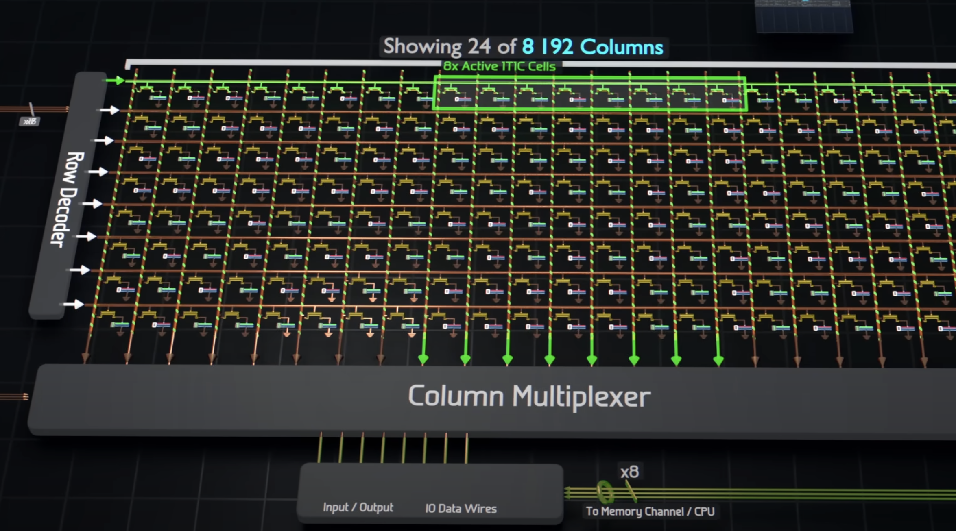
Task: Click the green active row arrow at Row Decoder top
Action: 116,81
